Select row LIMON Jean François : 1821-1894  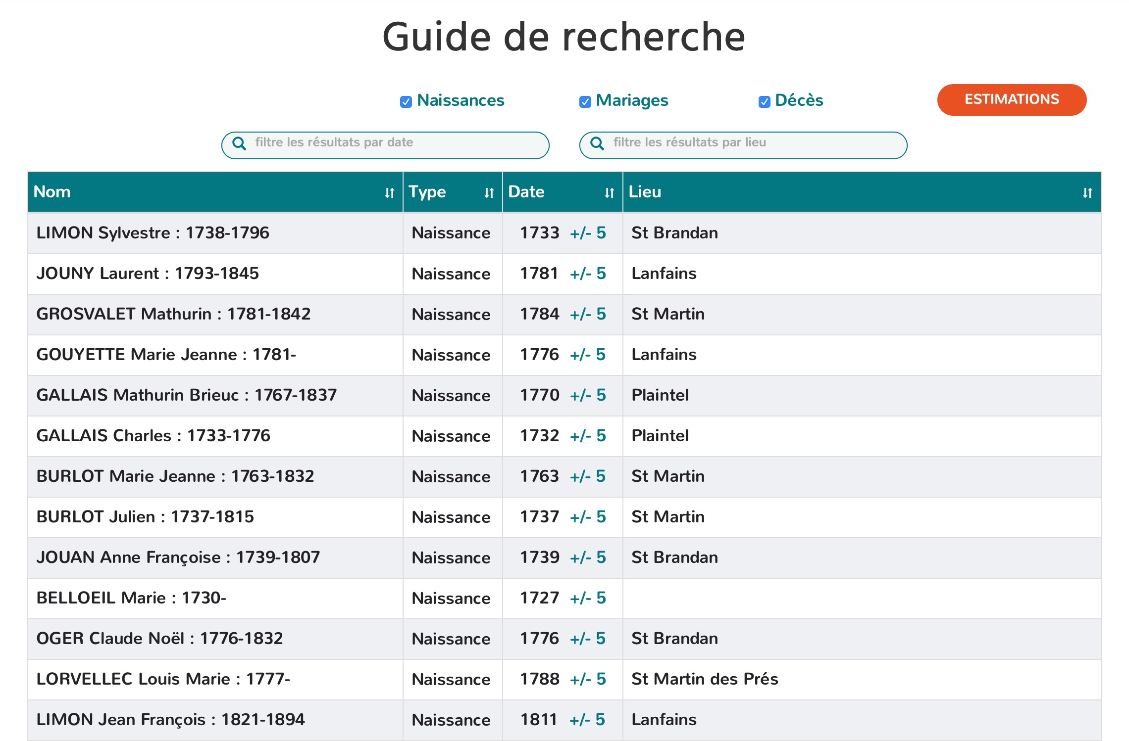click(564, 720)
